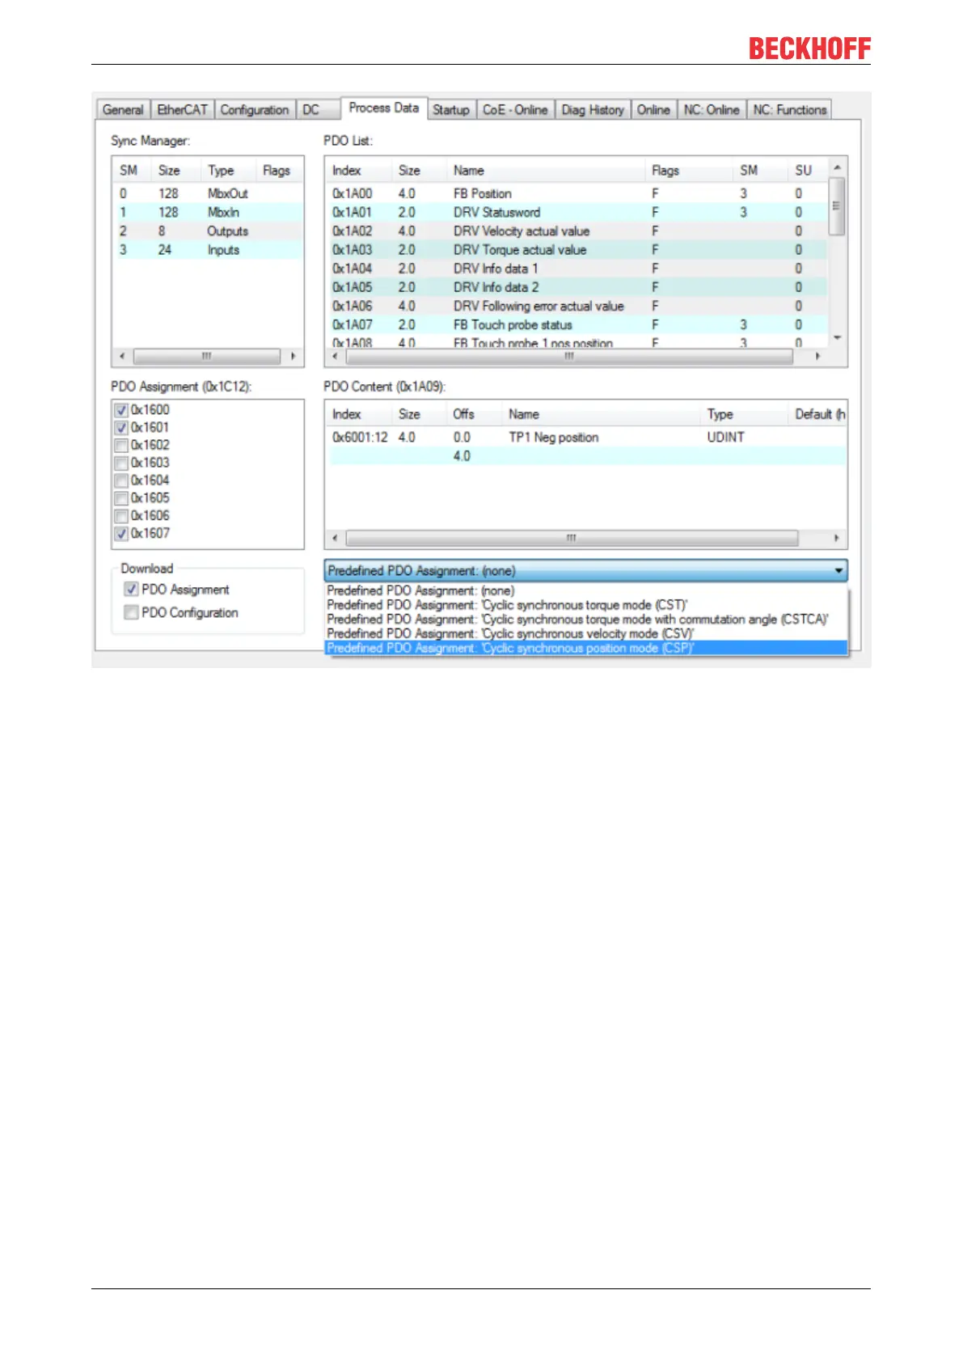
Task: Click the PDO List scroll down arrow
Action: [838, 338]
